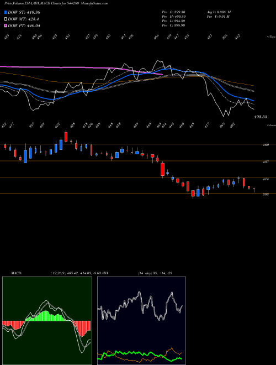Open the ADX indicator chart panel
The image size is (276, 365).
pos(141,321)
